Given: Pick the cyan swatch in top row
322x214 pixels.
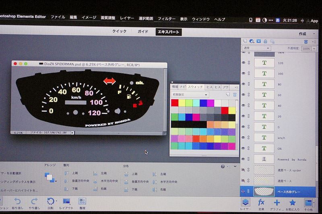Looking at the screenshot, I should tap(196, 103).
